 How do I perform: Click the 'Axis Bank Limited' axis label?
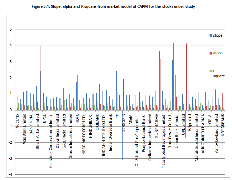[24, 129]
